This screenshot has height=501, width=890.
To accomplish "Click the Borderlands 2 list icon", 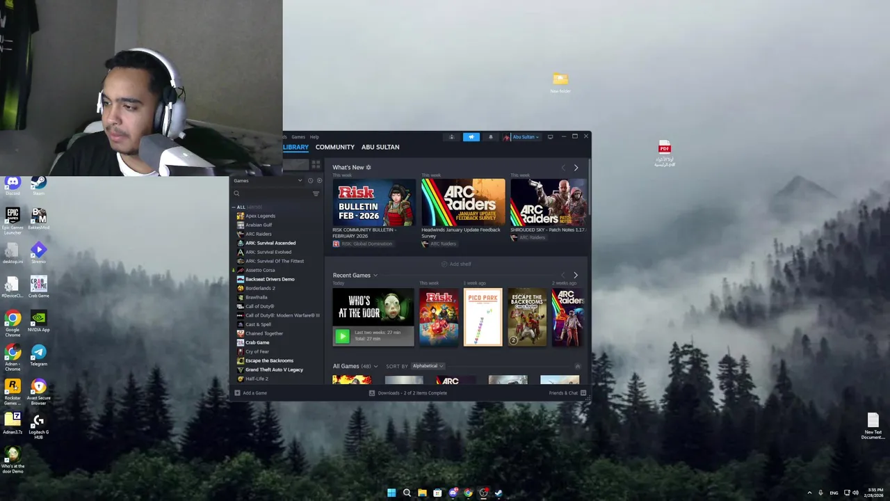I will tap(241, 288).
